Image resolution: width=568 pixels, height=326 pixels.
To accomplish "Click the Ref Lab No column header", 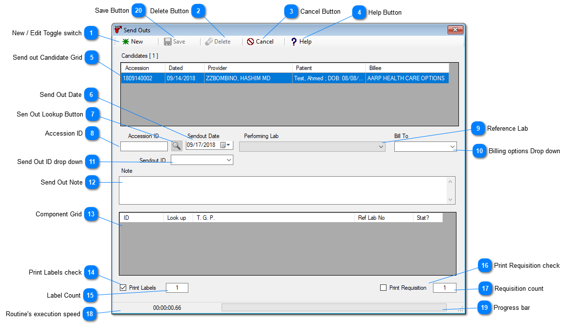I will point(382,218).
